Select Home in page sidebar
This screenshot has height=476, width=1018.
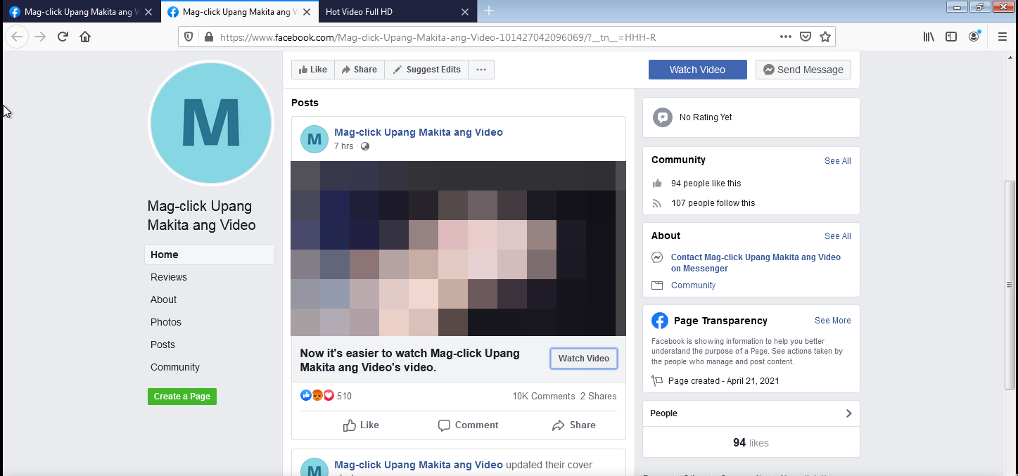click(x=210, y=255)
